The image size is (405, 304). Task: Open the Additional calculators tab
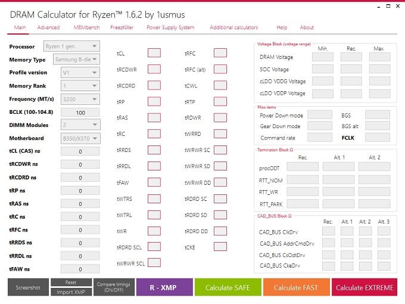(233, 27)
